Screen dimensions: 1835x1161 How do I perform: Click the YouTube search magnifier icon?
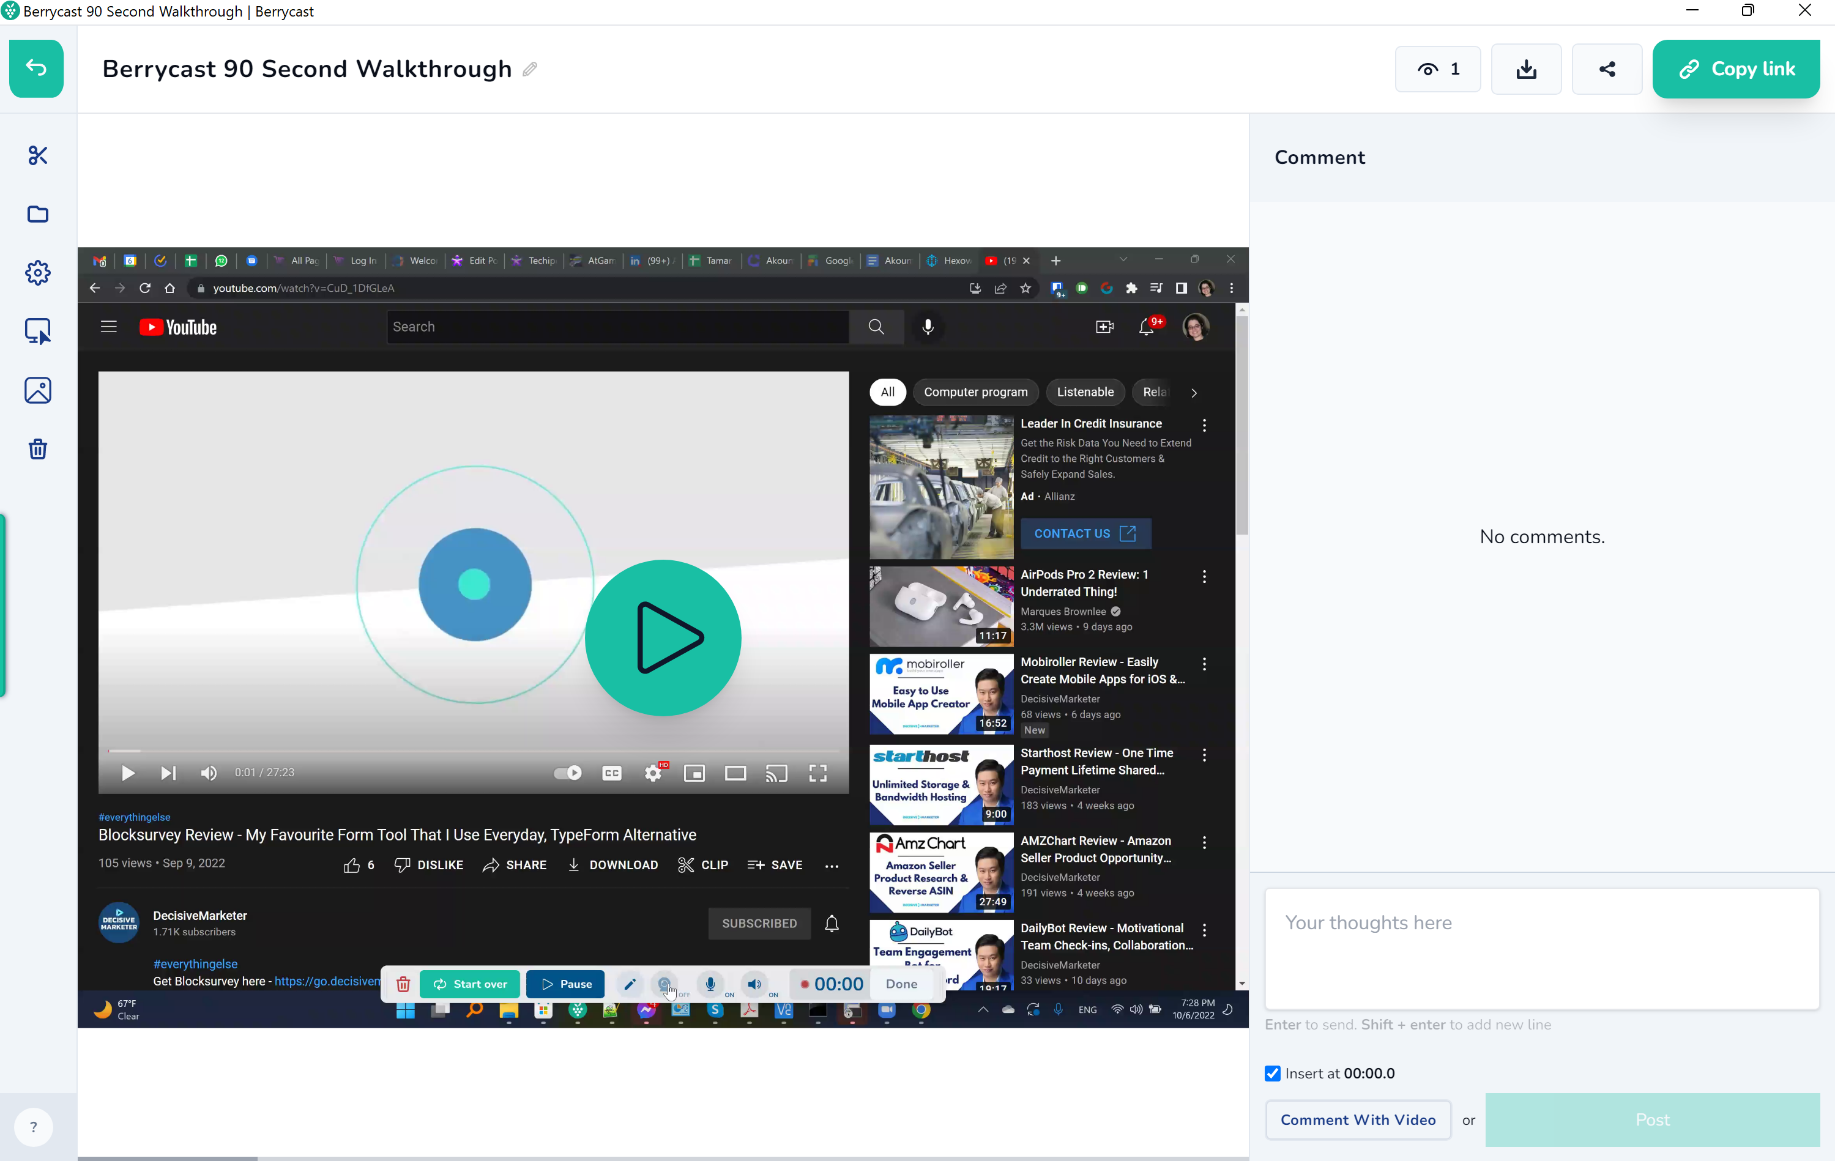(876, 327)
